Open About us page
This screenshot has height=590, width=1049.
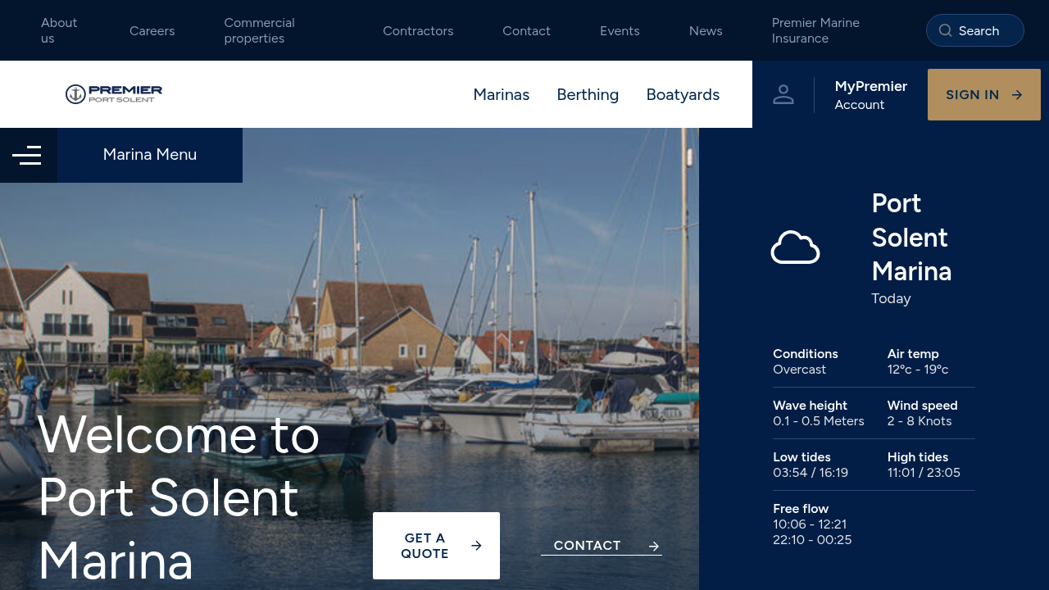coord(59,30)
